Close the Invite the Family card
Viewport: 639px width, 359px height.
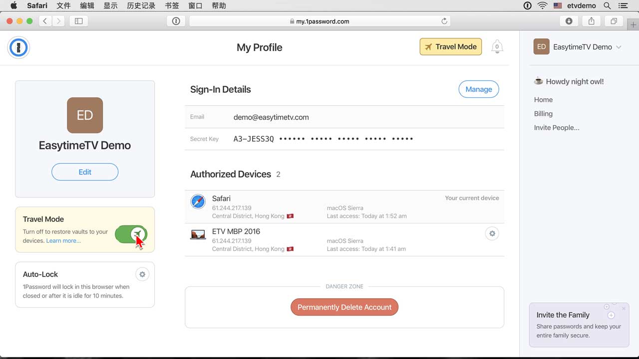pos(624,309)
